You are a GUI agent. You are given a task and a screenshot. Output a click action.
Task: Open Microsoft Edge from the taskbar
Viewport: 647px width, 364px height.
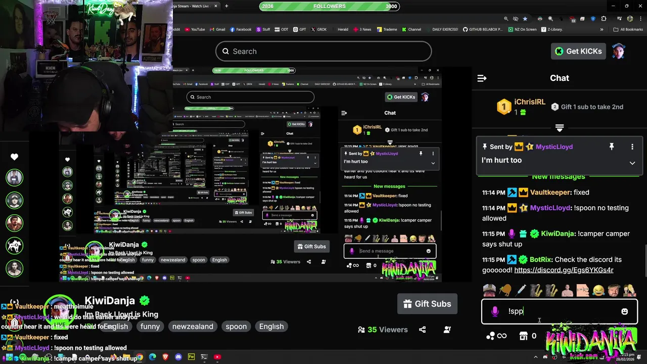(152, 357)
